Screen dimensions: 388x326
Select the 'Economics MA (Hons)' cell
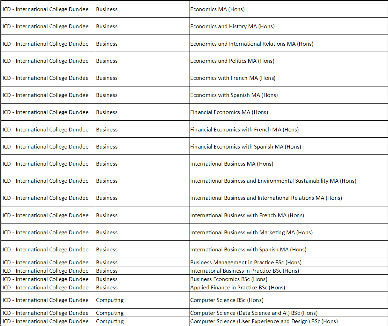(289, 9)
